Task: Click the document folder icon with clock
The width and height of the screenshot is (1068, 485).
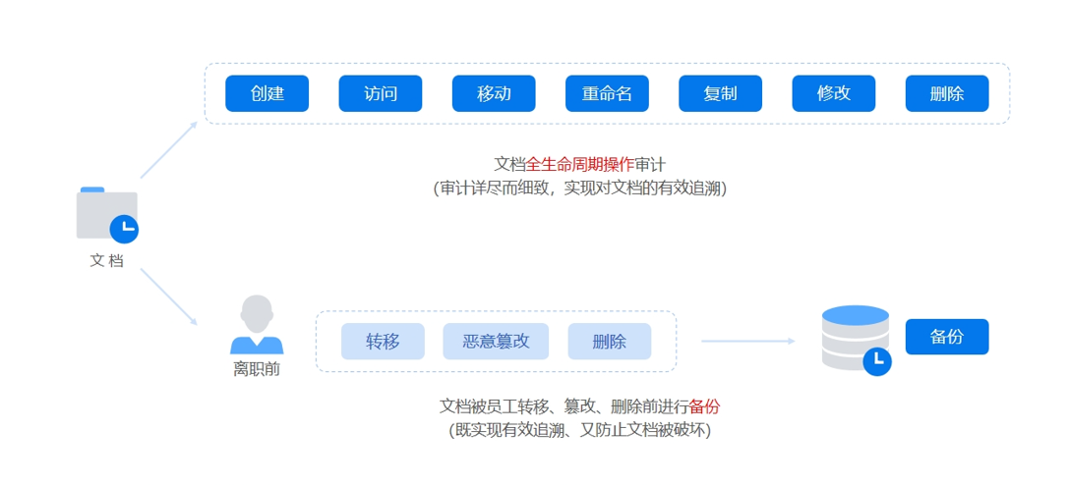Action: coord(107,215)
